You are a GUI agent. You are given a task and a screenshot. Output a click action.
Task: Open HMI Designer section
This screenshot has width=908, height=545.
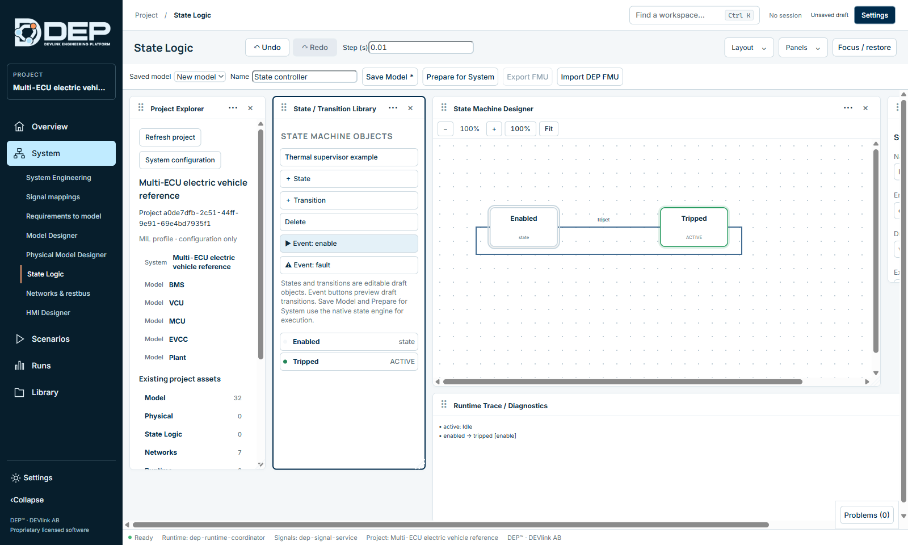pos(48,313)
